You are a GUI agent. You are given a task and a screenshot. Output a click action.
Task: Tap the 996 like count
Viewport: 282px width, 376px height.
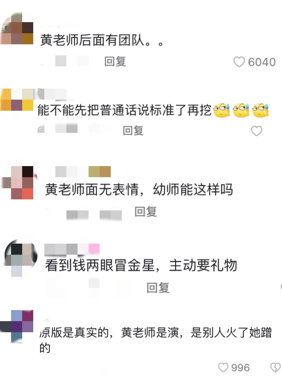point(240,368)
